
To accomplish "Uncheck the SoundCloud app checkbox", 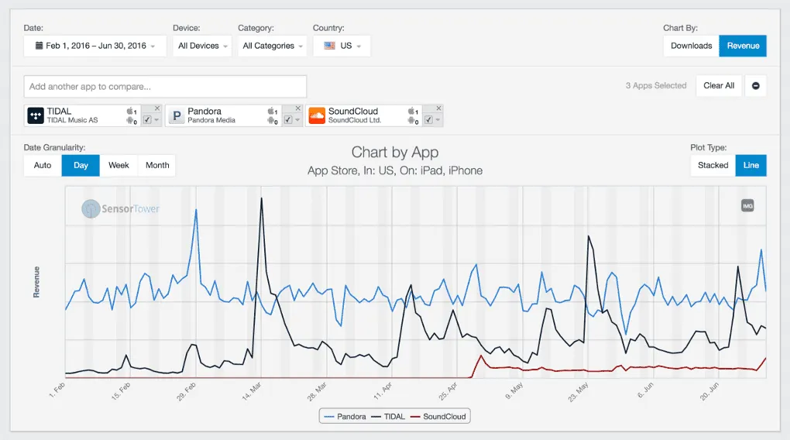I will pyautogui.click(x=428, y=120).
